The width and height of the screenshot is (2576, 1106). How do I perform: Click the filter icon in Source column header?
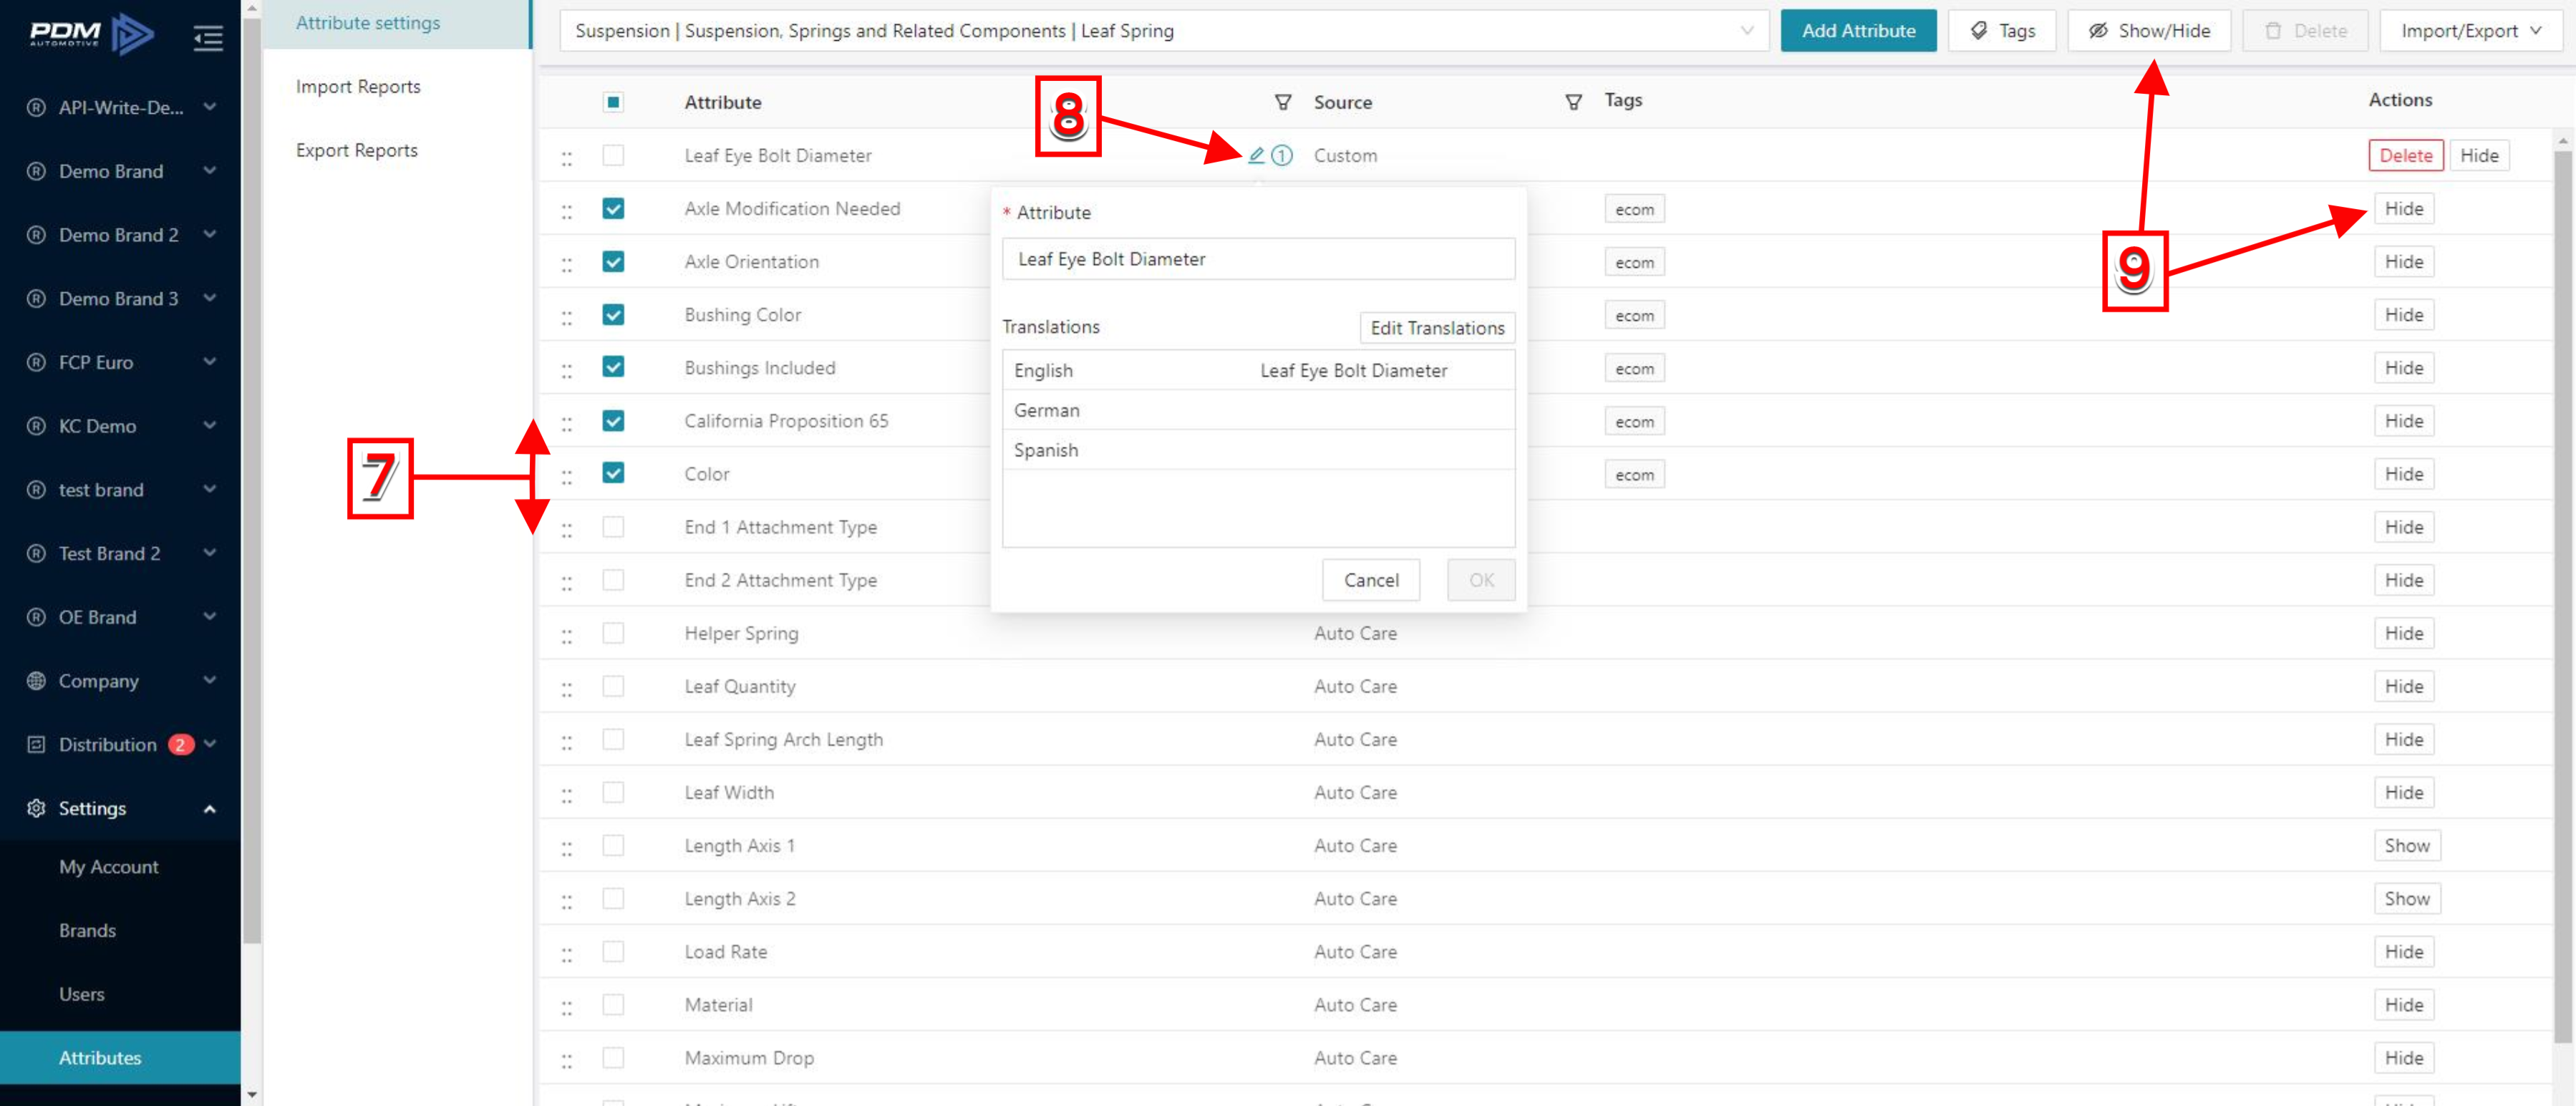tap(1573, 102)
